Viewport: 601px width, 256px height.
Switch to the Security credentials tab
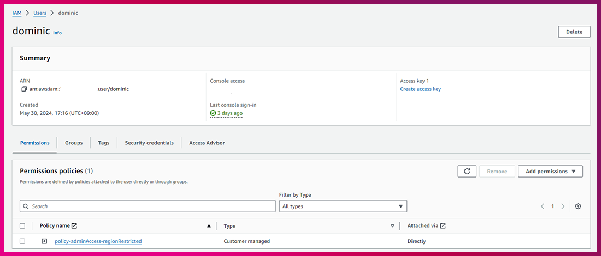click(149, 143)
